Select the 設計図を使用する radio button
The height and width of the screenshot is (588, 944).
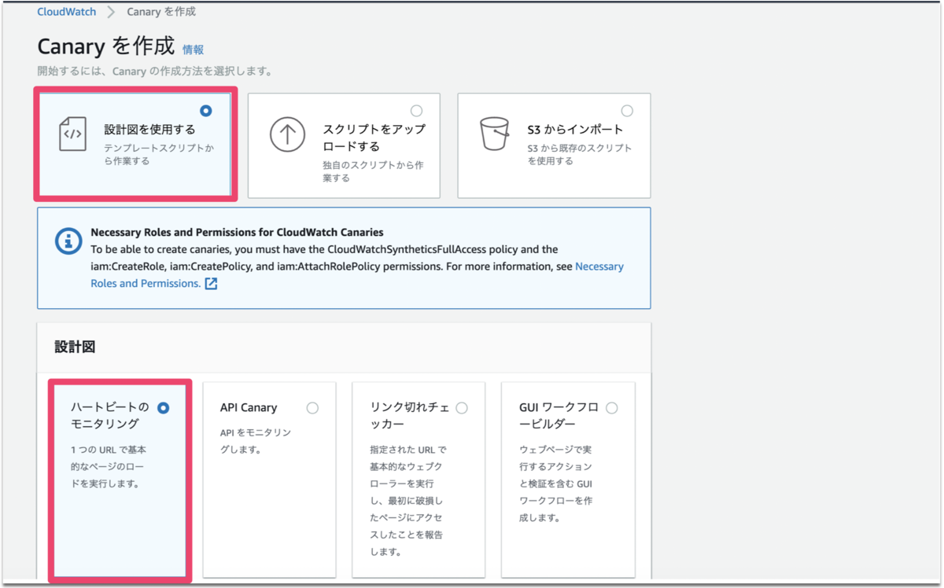(x=207, y=110)
